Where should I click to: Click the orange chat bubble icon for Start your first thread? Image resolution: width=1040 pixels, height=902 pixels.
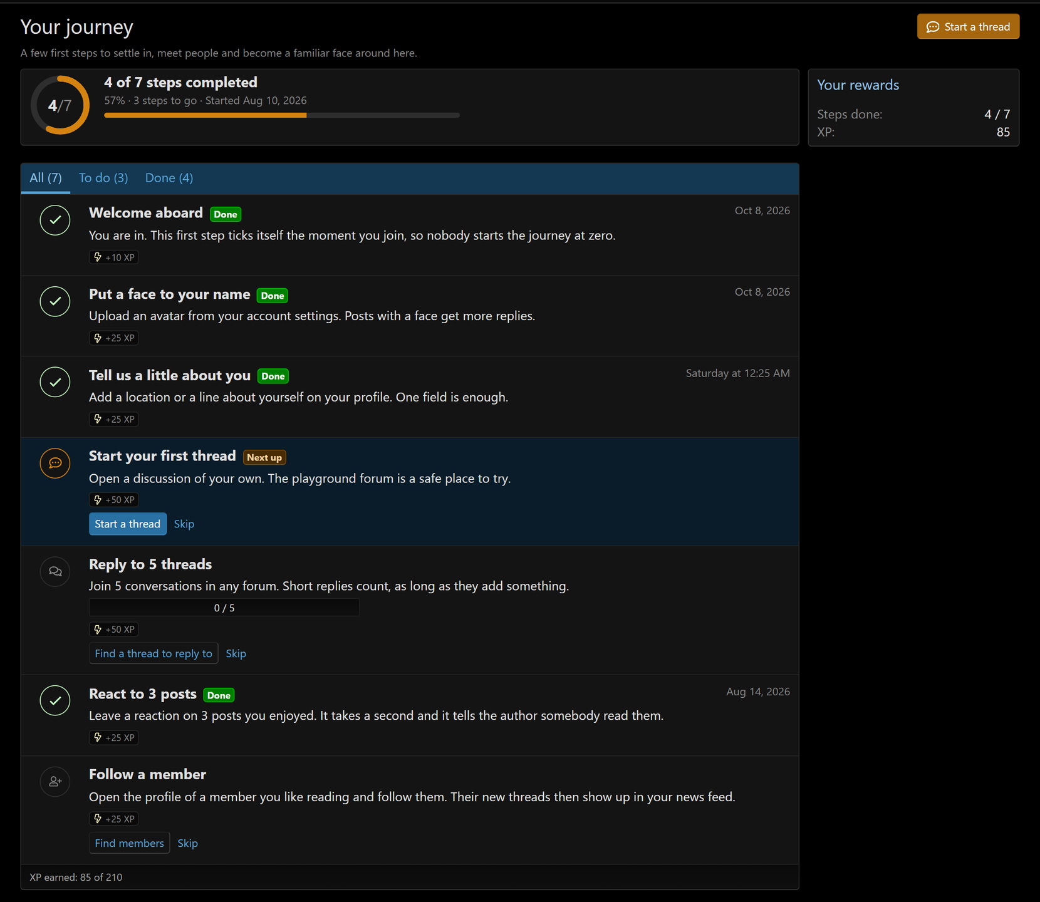pos(55,464)
